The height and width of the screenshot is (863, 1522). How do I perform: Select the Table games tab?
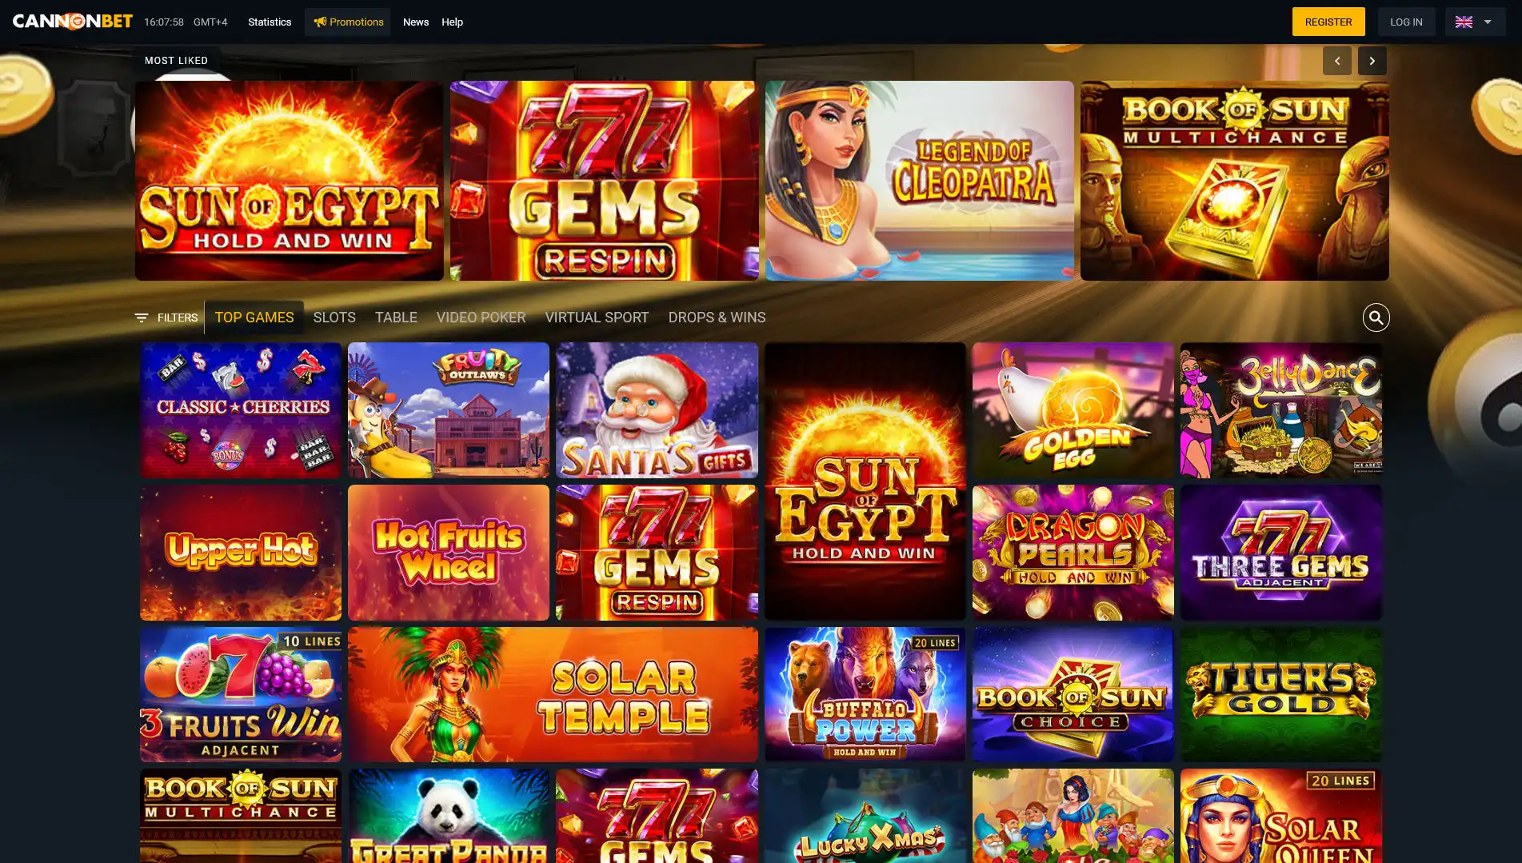[x=396, y=318]
